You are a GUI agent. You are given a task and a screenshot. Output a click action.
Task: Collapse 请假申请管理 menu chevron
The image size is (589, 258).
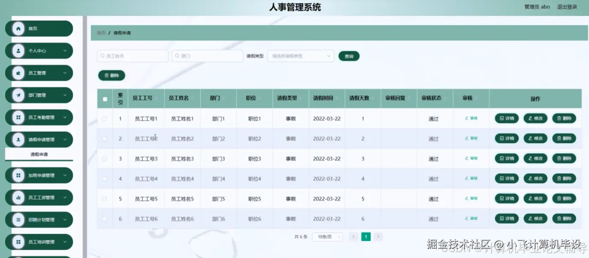coord(65,140)
